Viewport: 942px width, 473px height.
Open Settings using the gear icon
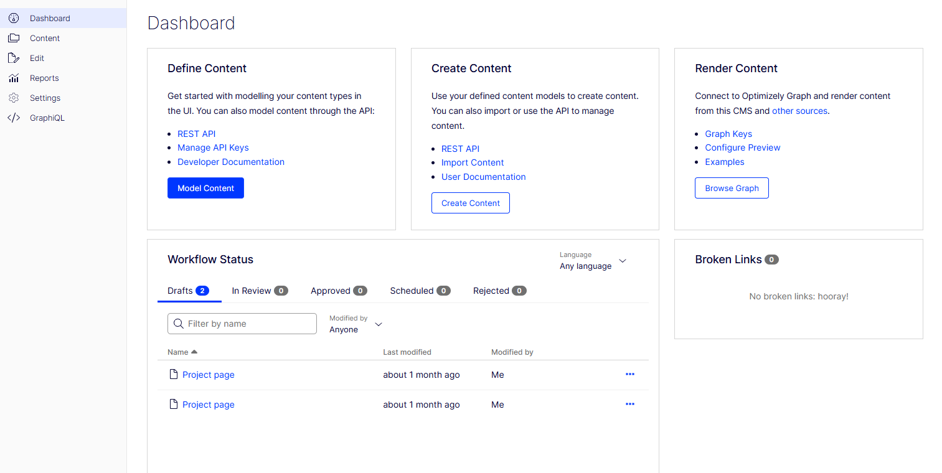point(14,98)
